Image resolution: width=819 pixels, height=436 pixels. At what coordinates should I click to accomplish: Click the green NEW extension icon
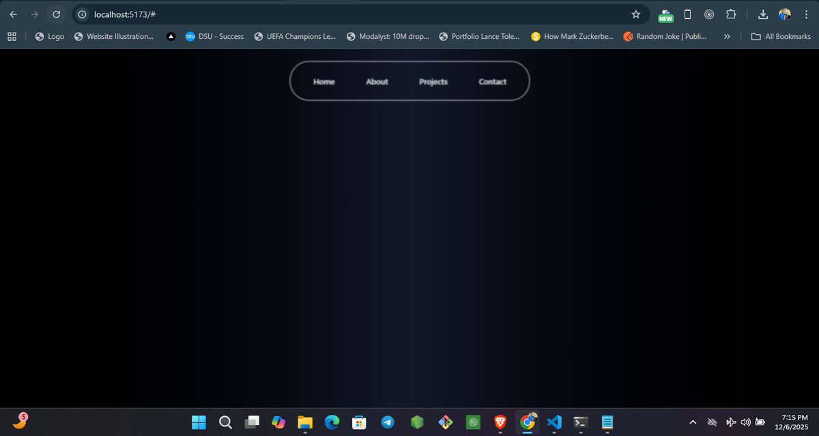(x=665, y=14)
